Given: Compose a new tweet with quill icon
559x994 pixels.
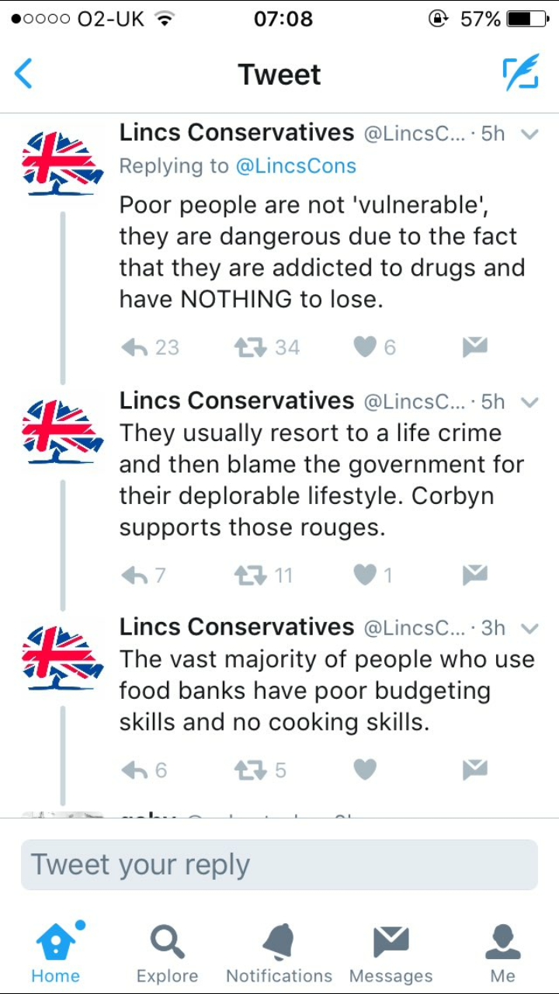Looking at the screenshot, I should [x=519, y=75].
